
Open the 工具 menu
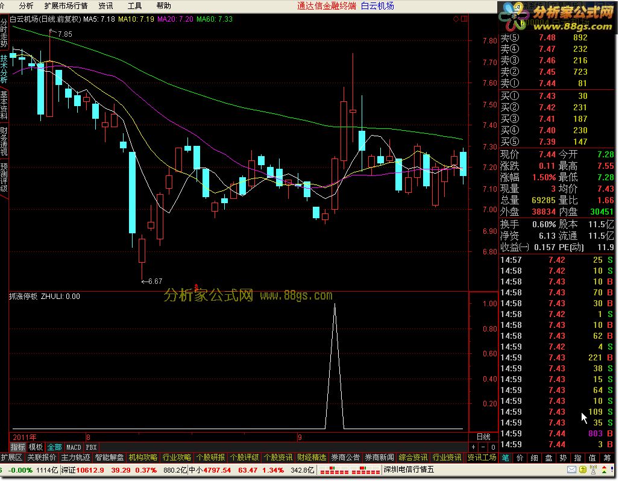tap(134, 6)
